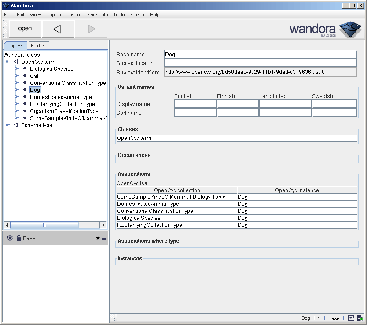Screen dimensions: 367x325
Task: Toggle visibility of the Base layer
Action: click(9, 238)
